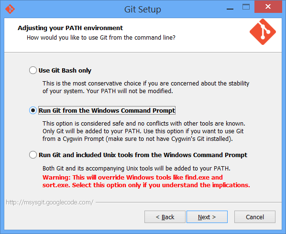The height and width of the screenshot is (234, 286).
Task: Click the Cygwin Prompt description paragraph
Action: tap(144, 131)
